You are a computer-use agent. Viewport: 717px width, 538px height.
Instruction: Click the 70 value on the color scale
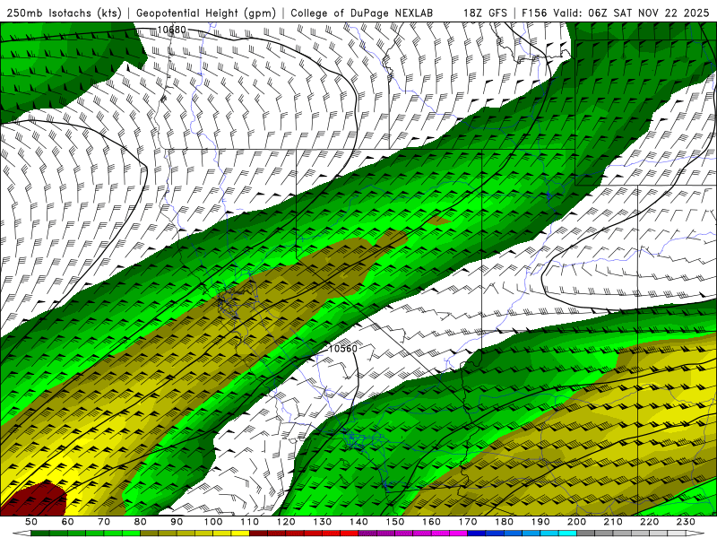(x=104, y=522)
